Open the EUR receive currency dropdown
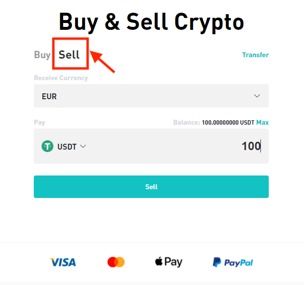 tap(151, 96)
